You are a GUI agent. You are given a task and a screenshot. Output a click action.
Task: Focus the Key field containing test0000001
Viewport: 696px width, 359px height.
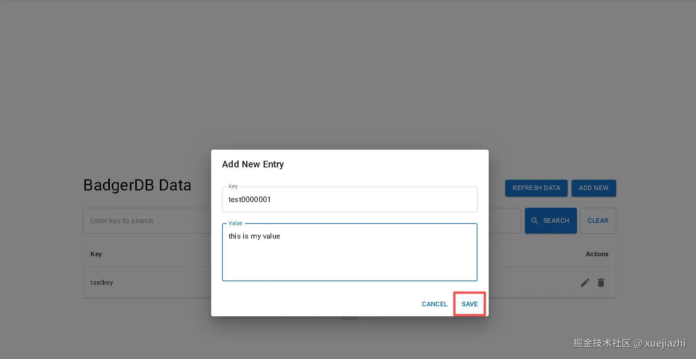tap(349, 199)
